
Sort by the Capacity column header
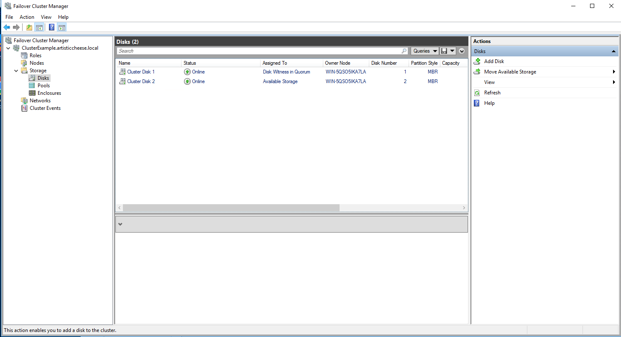(453, 63)
